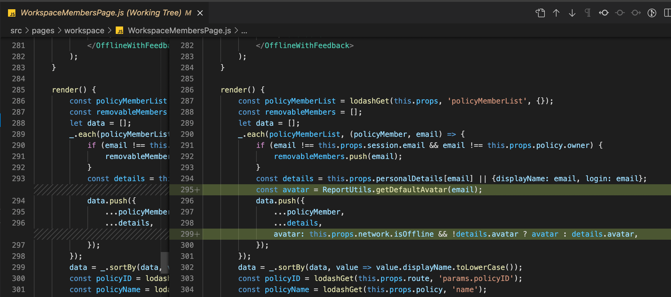Click 'const policyID' in the left pane
This screenshot has width=671, height=297.
pyautogui.click(x=100, y=279)
